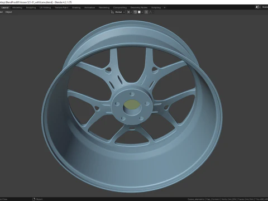This screenshot has height=201, width=268.
Task: Add a new workspace with plus icon
Action: [165, 8]
